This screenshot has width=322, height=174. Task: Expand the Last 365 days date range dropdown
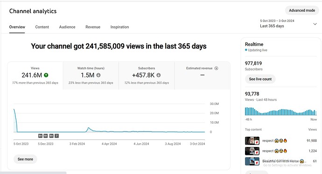[288, 24]
